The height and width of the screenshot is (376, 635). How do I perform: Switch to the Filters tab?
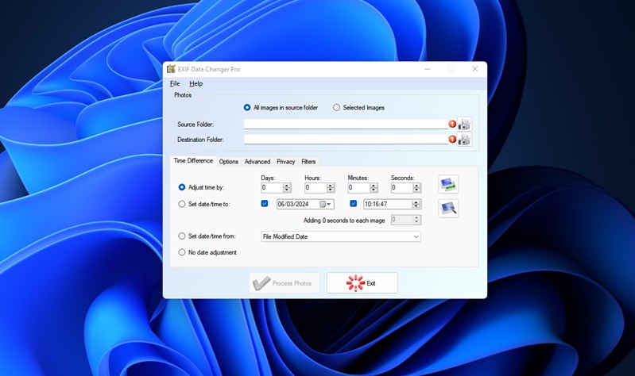pyautogui.click(x=308, y=161)
